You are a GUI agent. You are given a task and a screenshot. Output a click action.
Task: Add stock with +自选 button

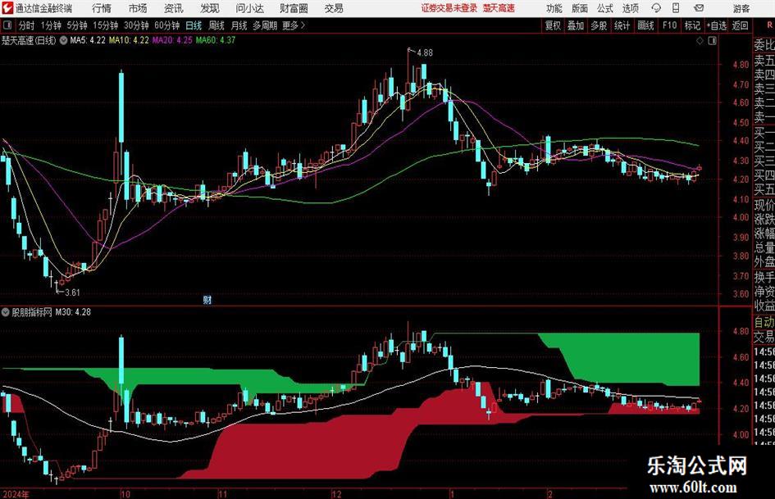716,25
